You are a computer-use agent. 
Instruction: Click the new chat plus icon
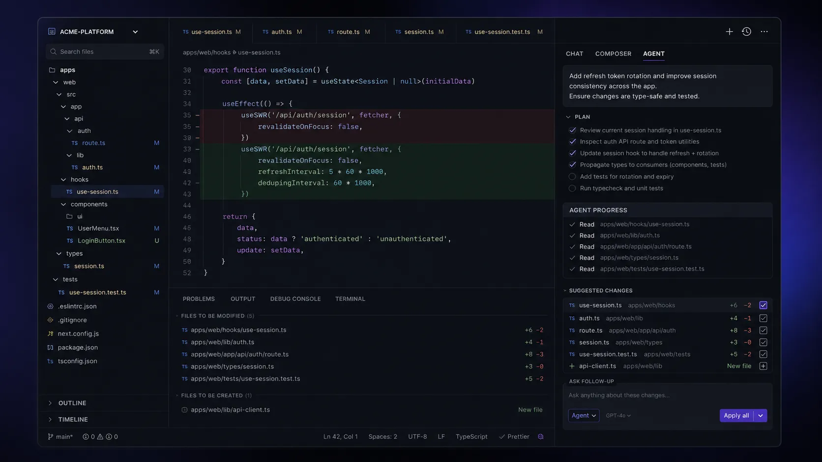coord(729,31)
